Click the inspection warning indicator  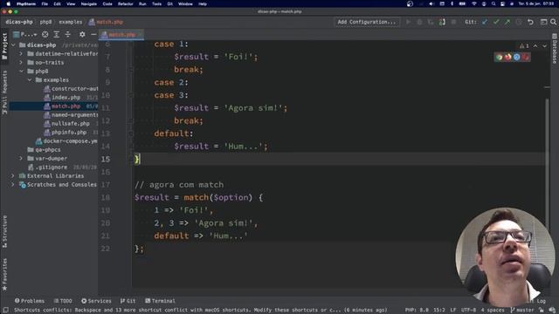coord(524,46)
